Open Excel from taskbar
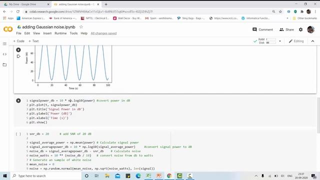This screenshot has width=320, height=180. tap(148, 175)
